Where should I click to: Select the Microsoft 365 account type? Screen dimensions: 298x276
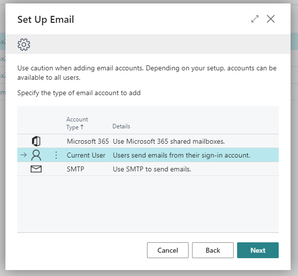(x=88, y=141)
